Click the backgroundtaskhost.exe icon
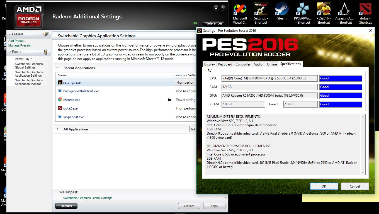This screenshot has width=379, height=214. click(60, 91)
